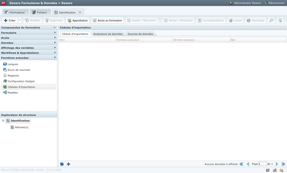Screen dimensions: 287x173
Task: Click the magnifier search icon in toolbar
Action: pos(271,20)
